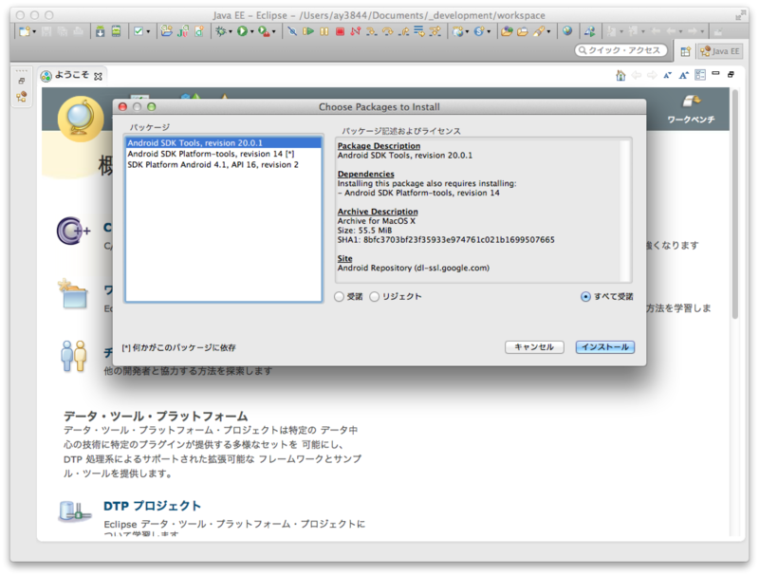The height and width of the screenshot is (576, 759).
Task: Choose the 受諾 radio option
Action: [339, 297]
